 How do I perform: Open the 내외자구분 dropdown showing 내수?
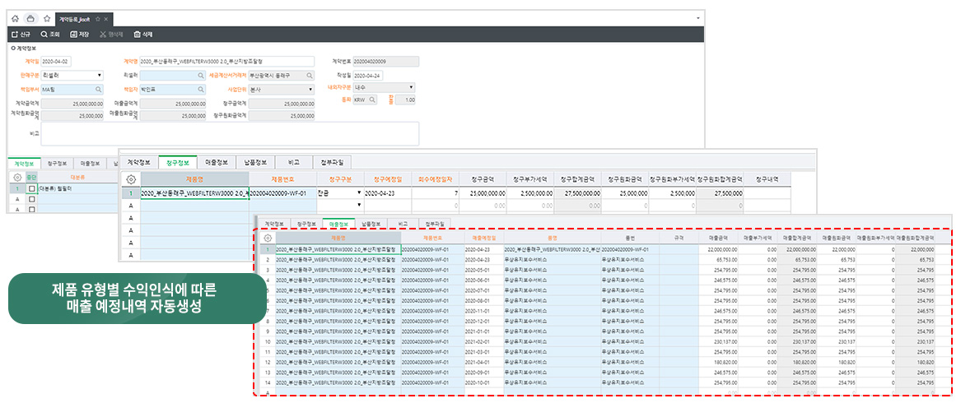point(385,87)
